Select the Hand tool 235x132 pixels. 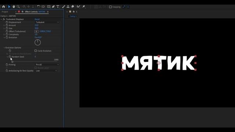[14, 7]
